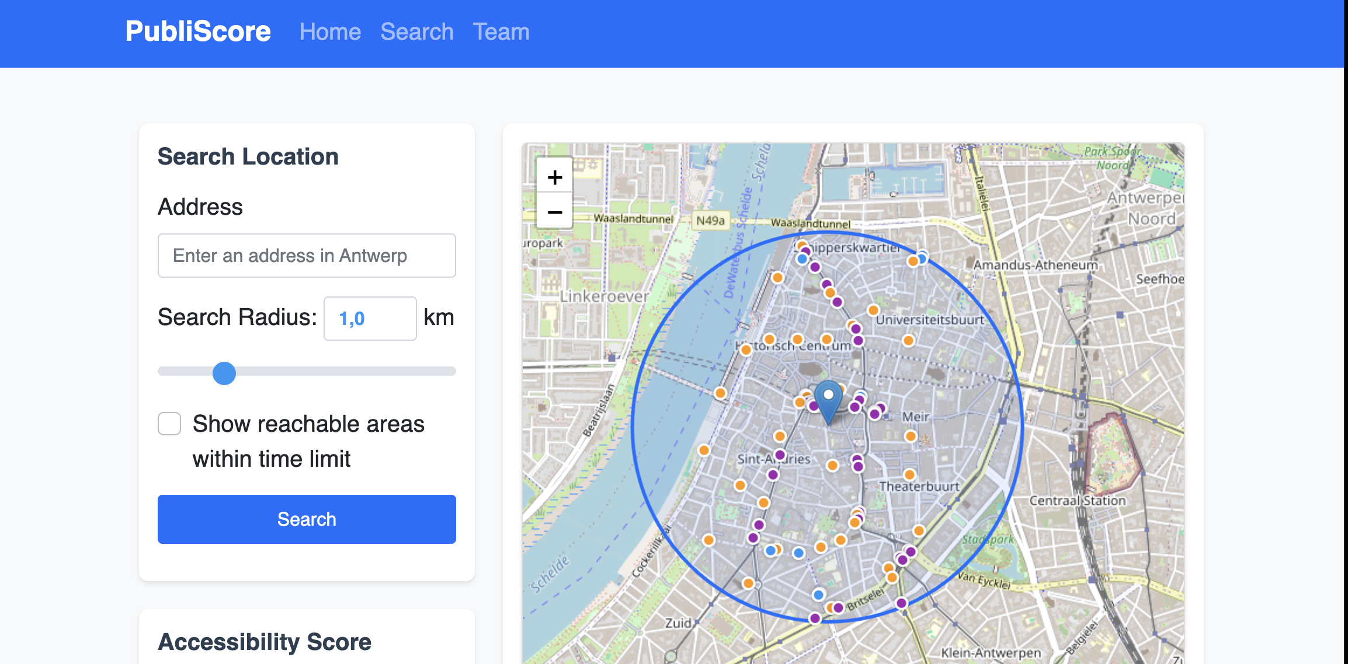Focus the Antwerp address input field

click(307, 256)
